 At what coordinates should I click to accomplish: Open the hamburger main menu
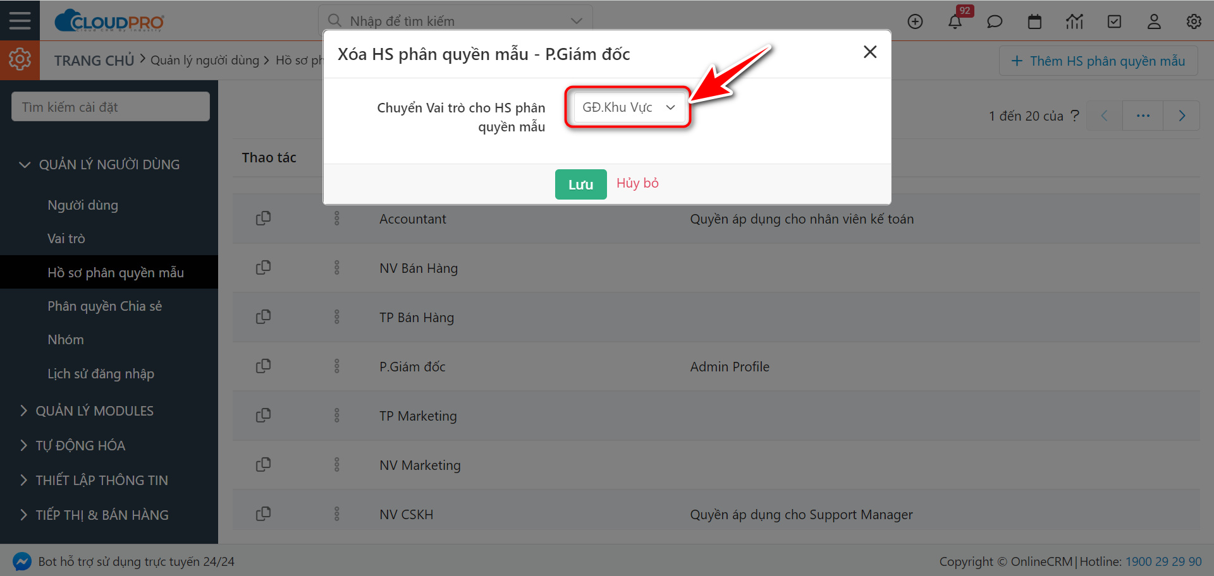[20, 20]
